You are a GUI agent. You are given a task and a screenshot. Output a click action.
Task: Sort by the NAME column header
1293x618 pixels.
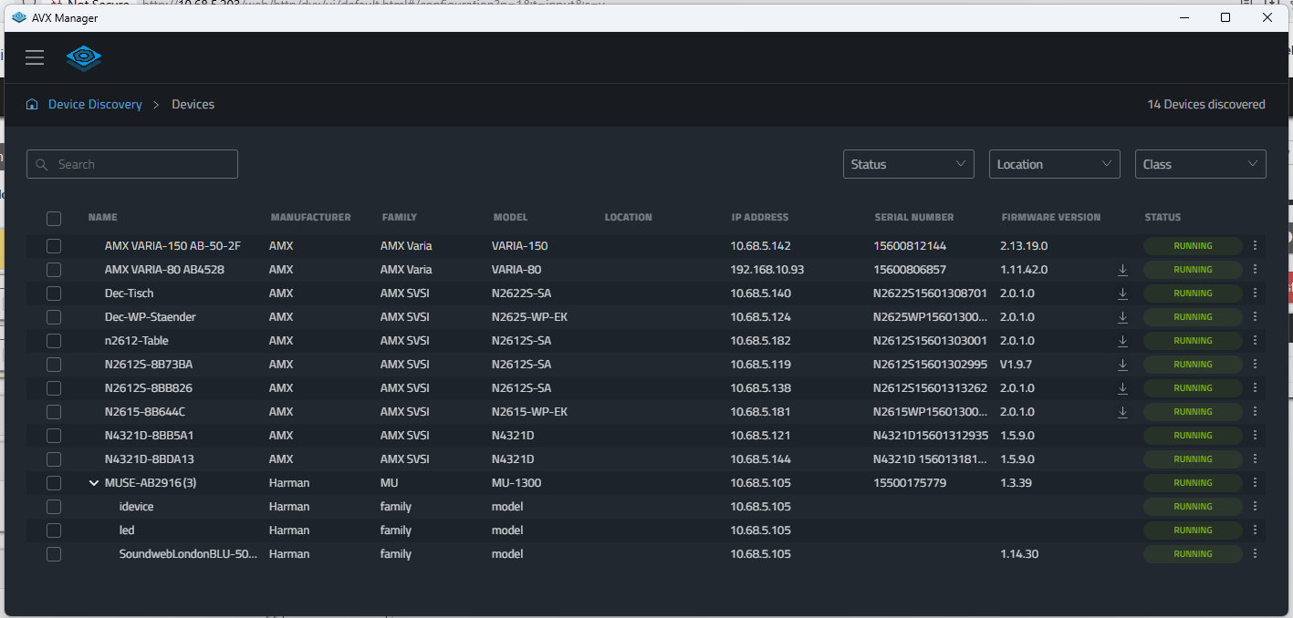point(103,218)
